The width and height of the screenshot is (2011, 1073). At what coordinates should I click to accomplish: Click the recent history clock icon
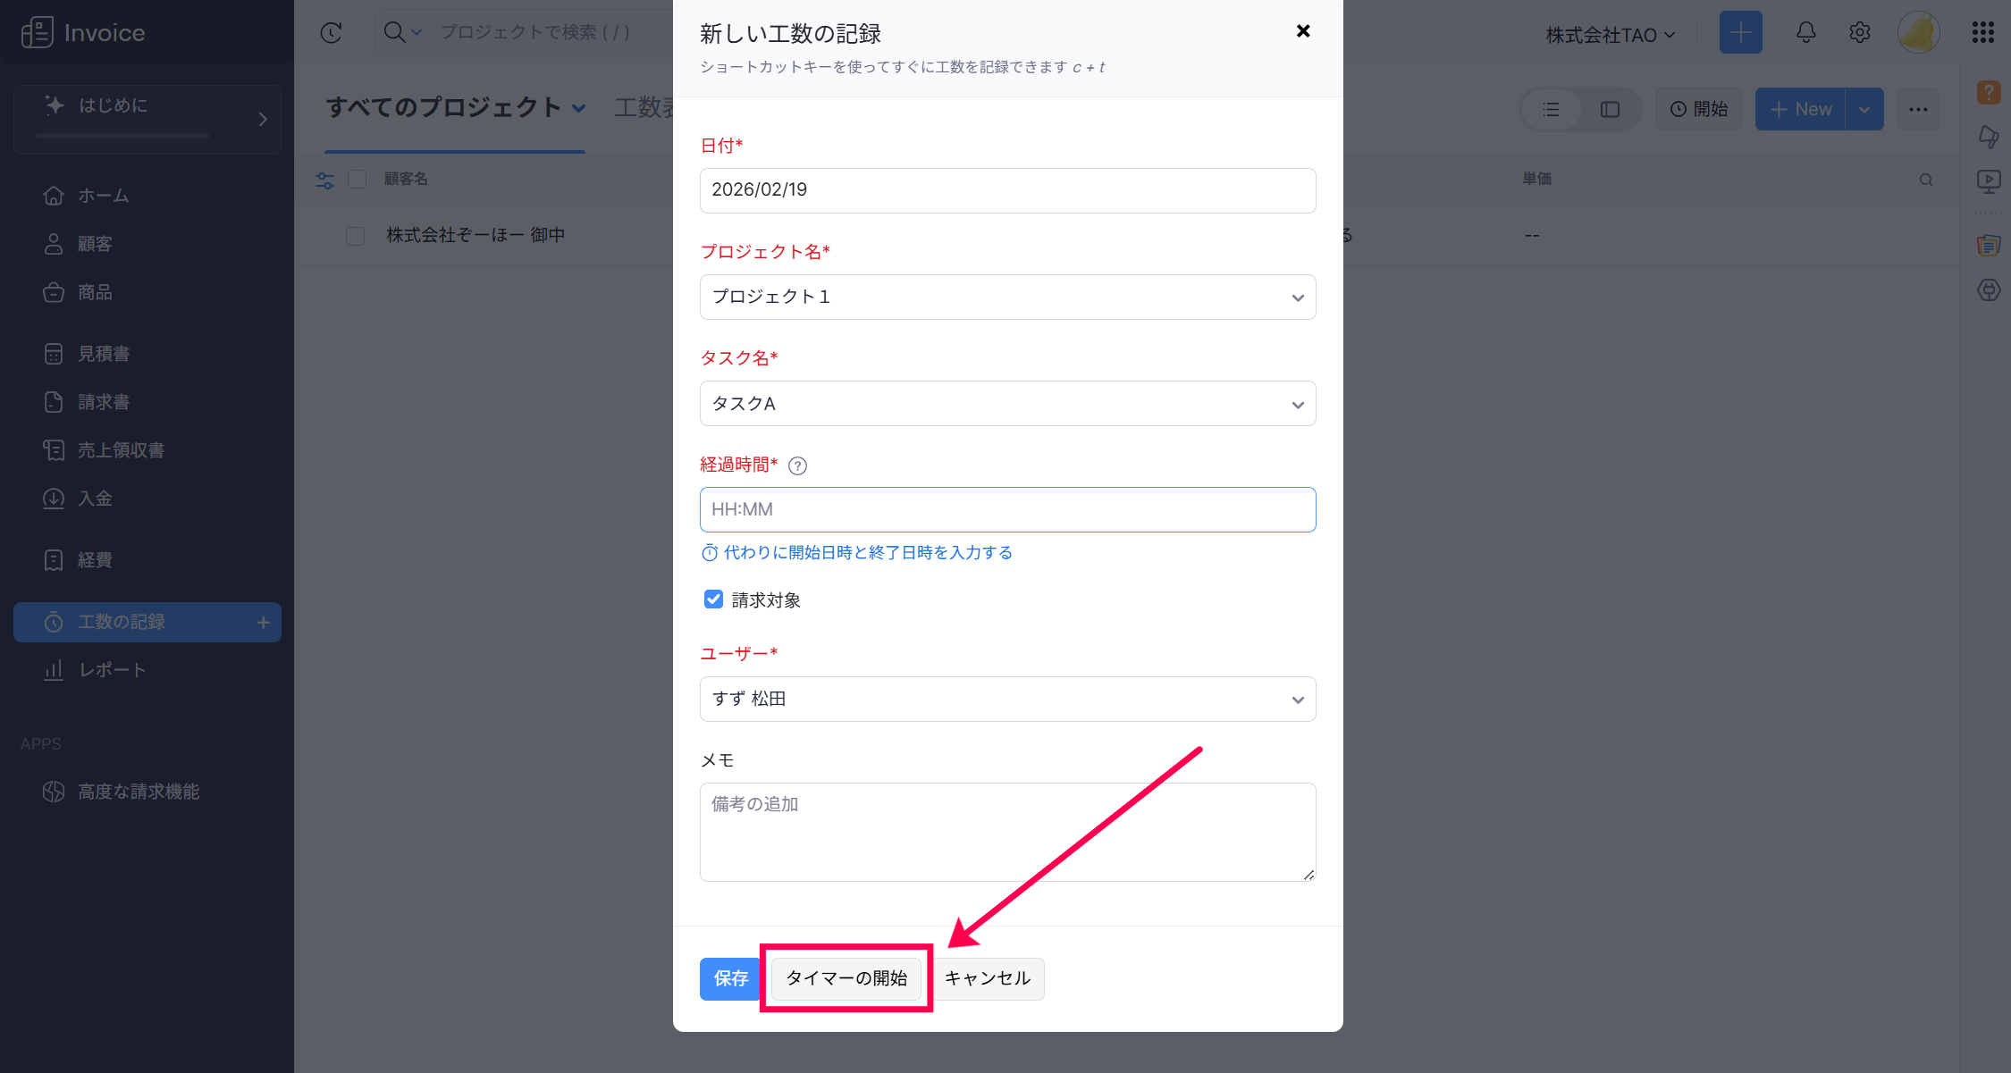tap(332, 33)
